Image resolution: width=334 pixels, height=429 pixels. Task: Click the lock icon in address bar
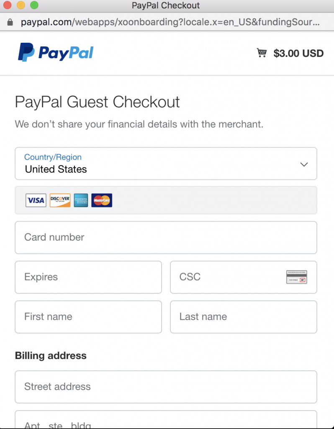click(x=10, y=22)
